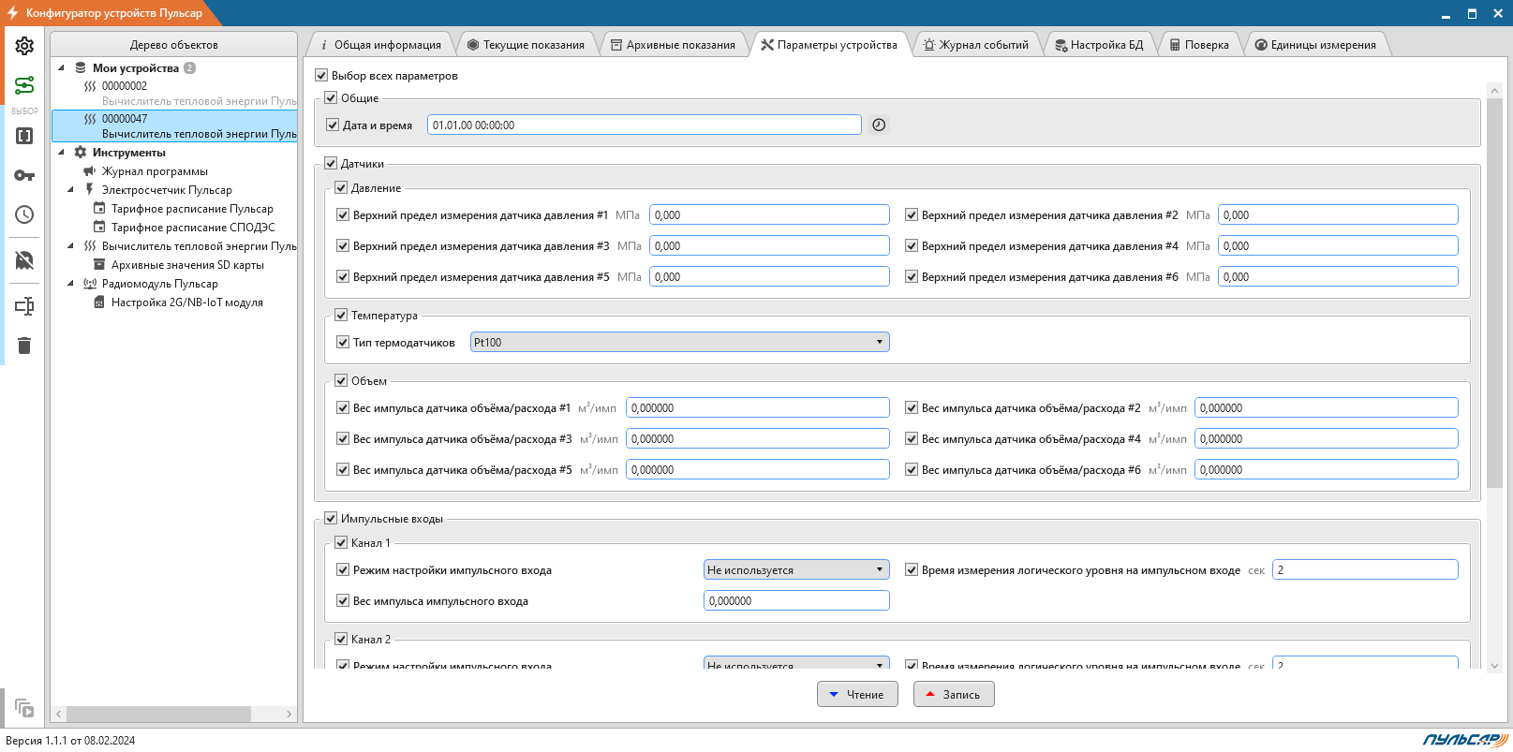Click calendar icon of Тарифное расписание СПОДЭС

coord(99,227)
